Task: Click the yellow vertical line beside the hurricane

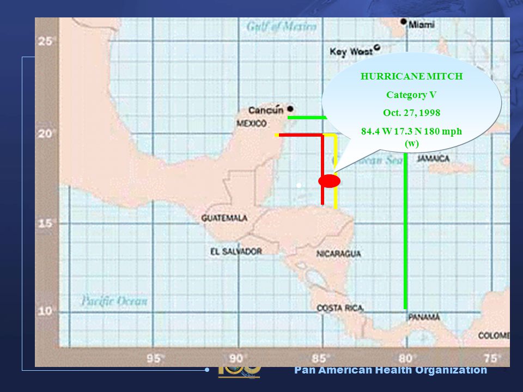Action: (336, 171)
